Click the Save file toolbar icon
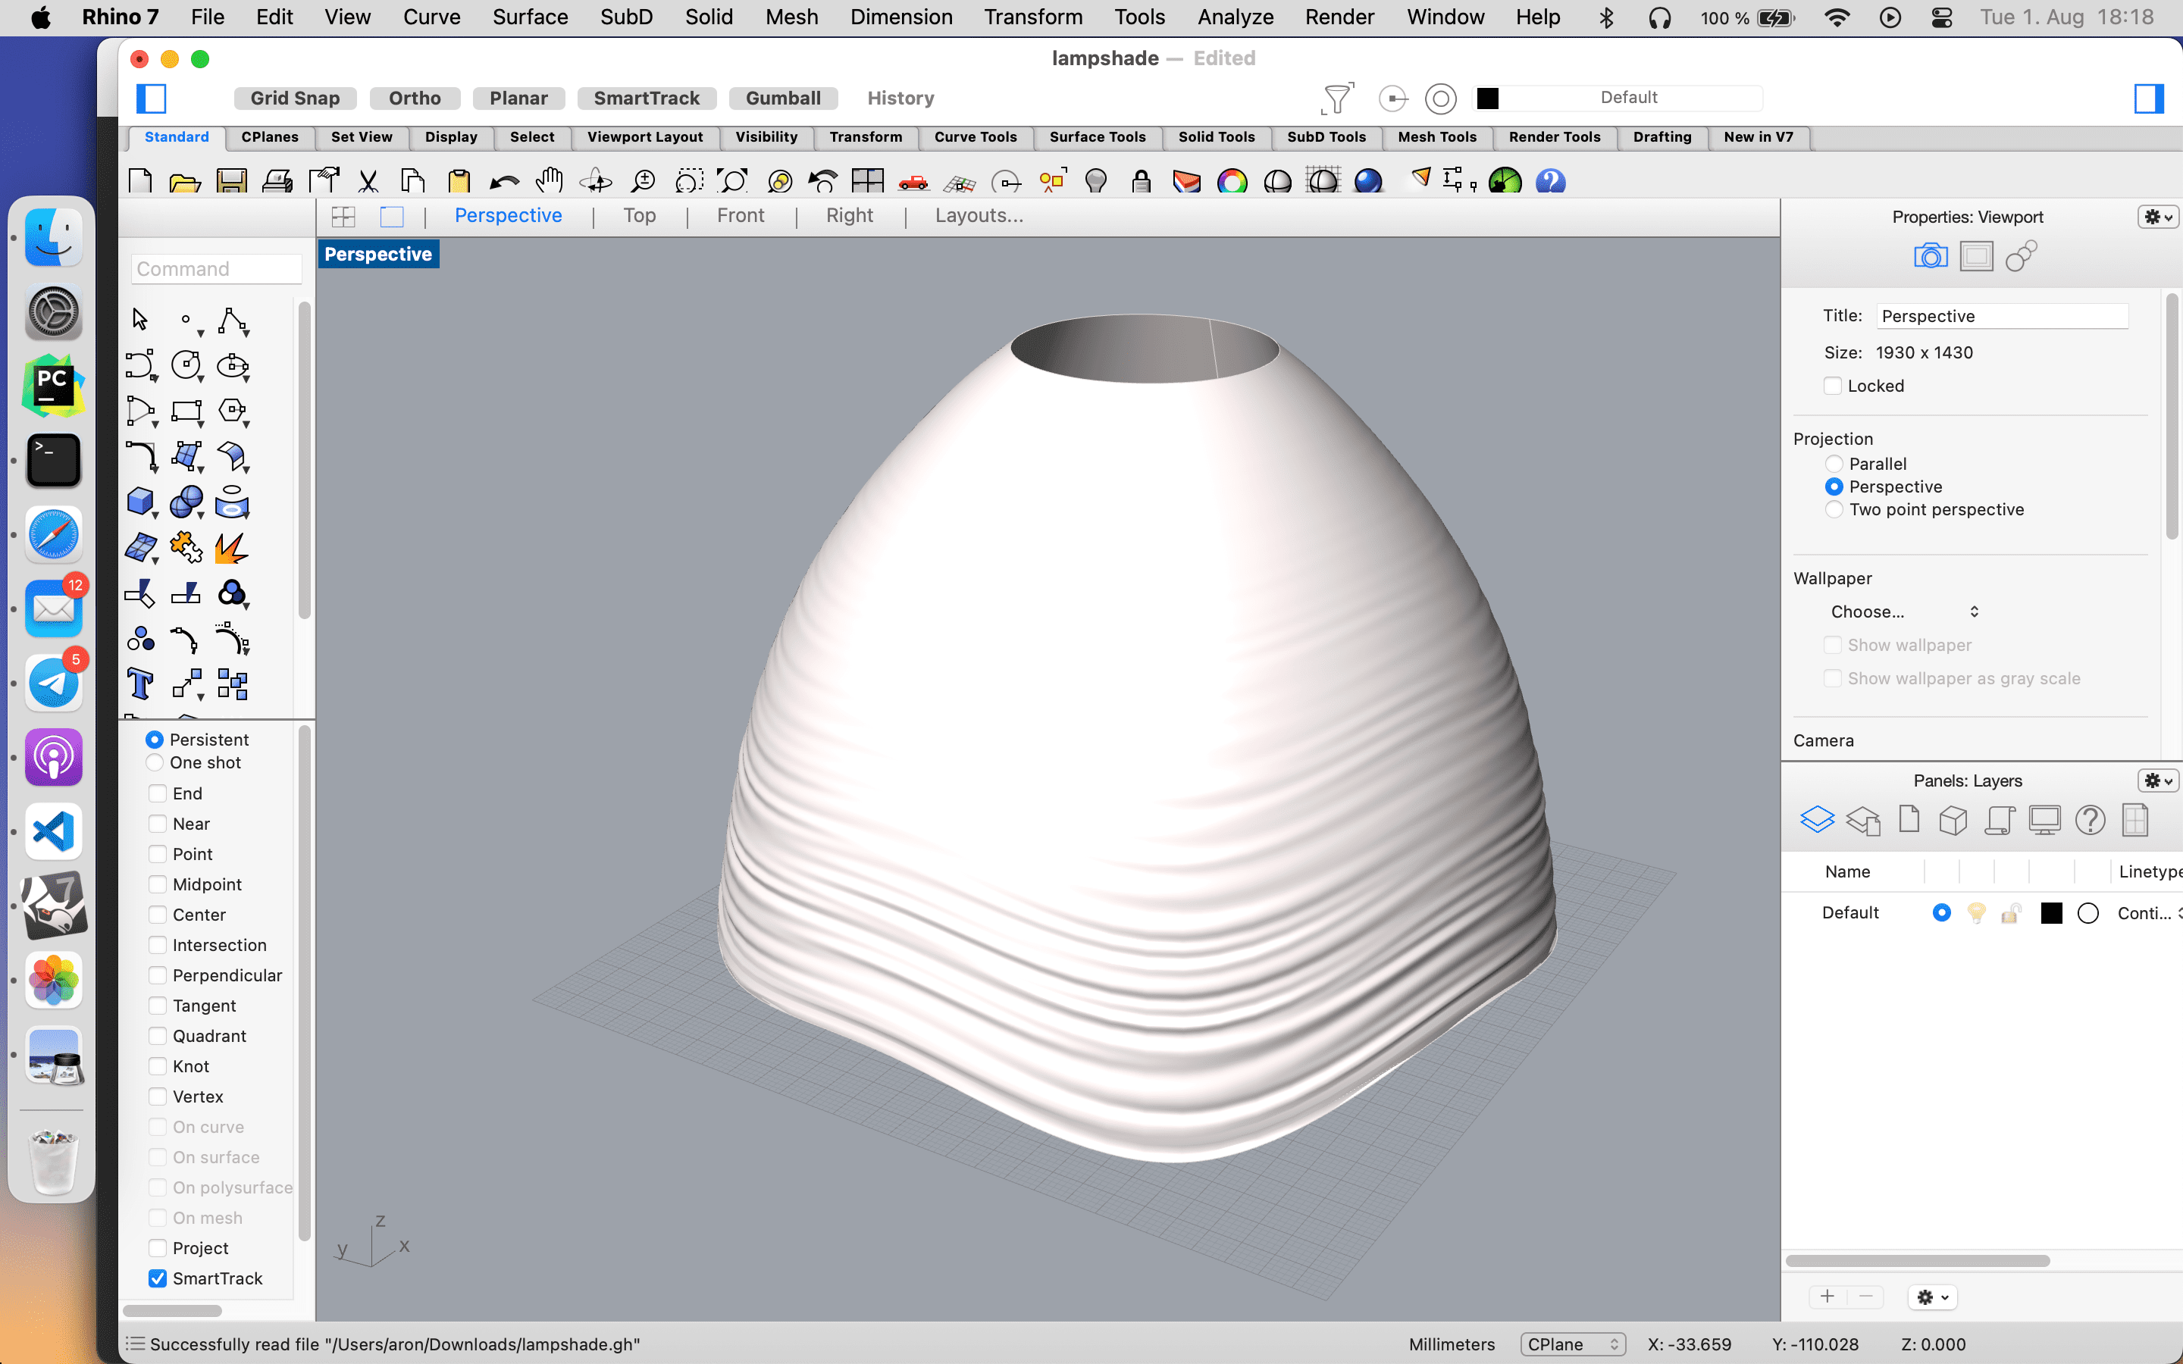This screenshot has height=1364, width=2183. pyautogui.click(x=232, y=181)
